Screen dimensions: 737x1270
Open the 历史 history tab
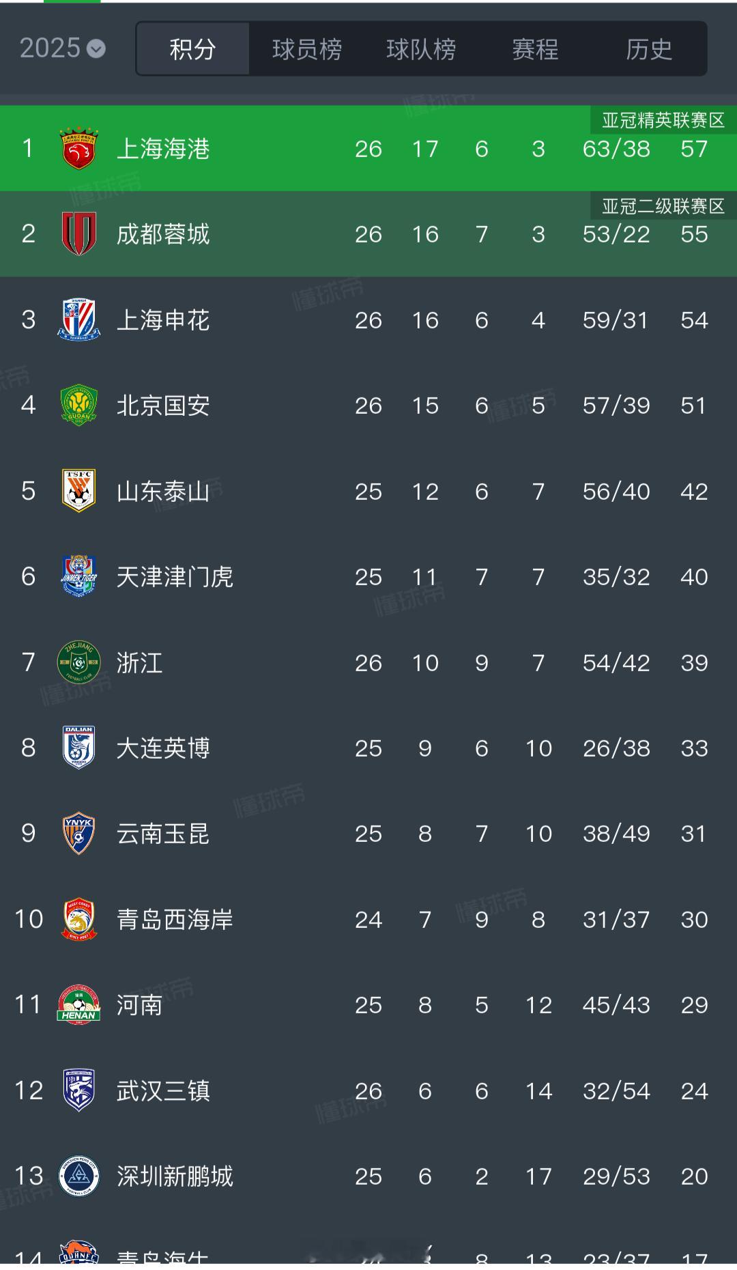[x=649, y=48]
